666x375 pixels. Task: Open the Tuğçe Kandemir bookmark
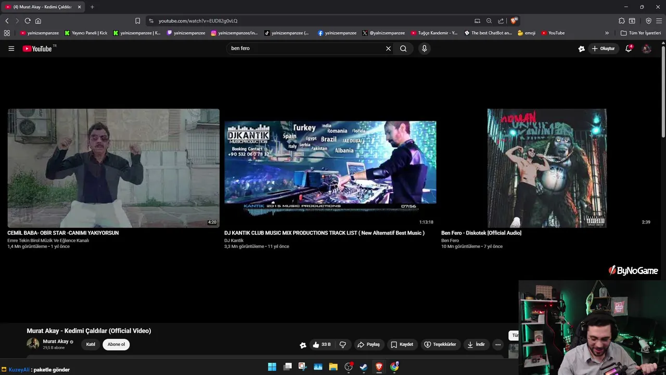pos(434,33)
